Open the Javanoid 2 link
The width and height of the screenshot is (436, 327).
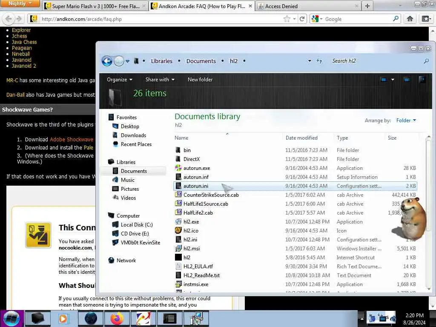(x=24, y=66)
